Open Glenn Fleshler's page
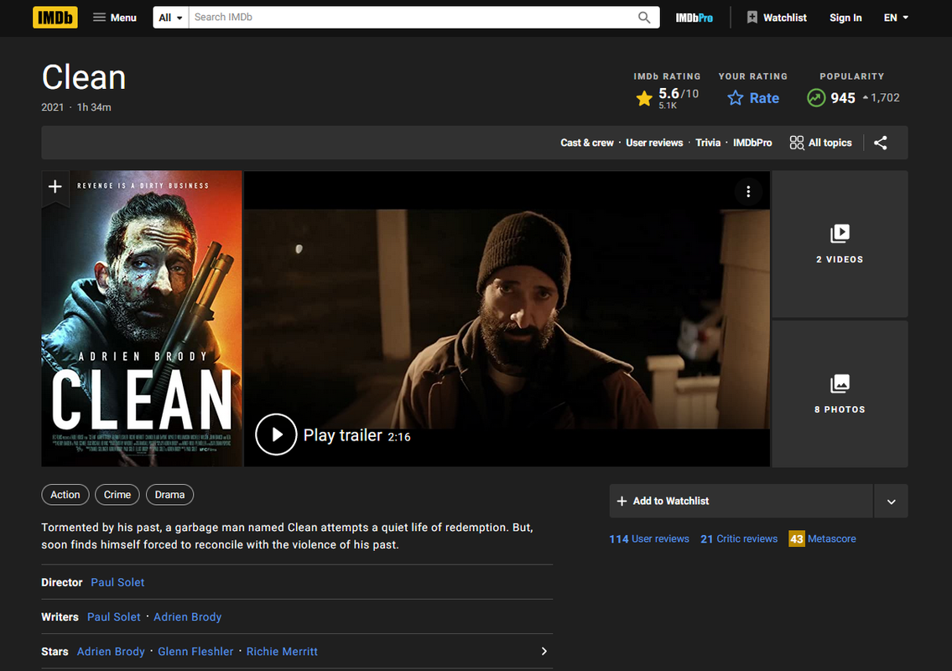Screen dimensions: 952x671 point(195,652)
